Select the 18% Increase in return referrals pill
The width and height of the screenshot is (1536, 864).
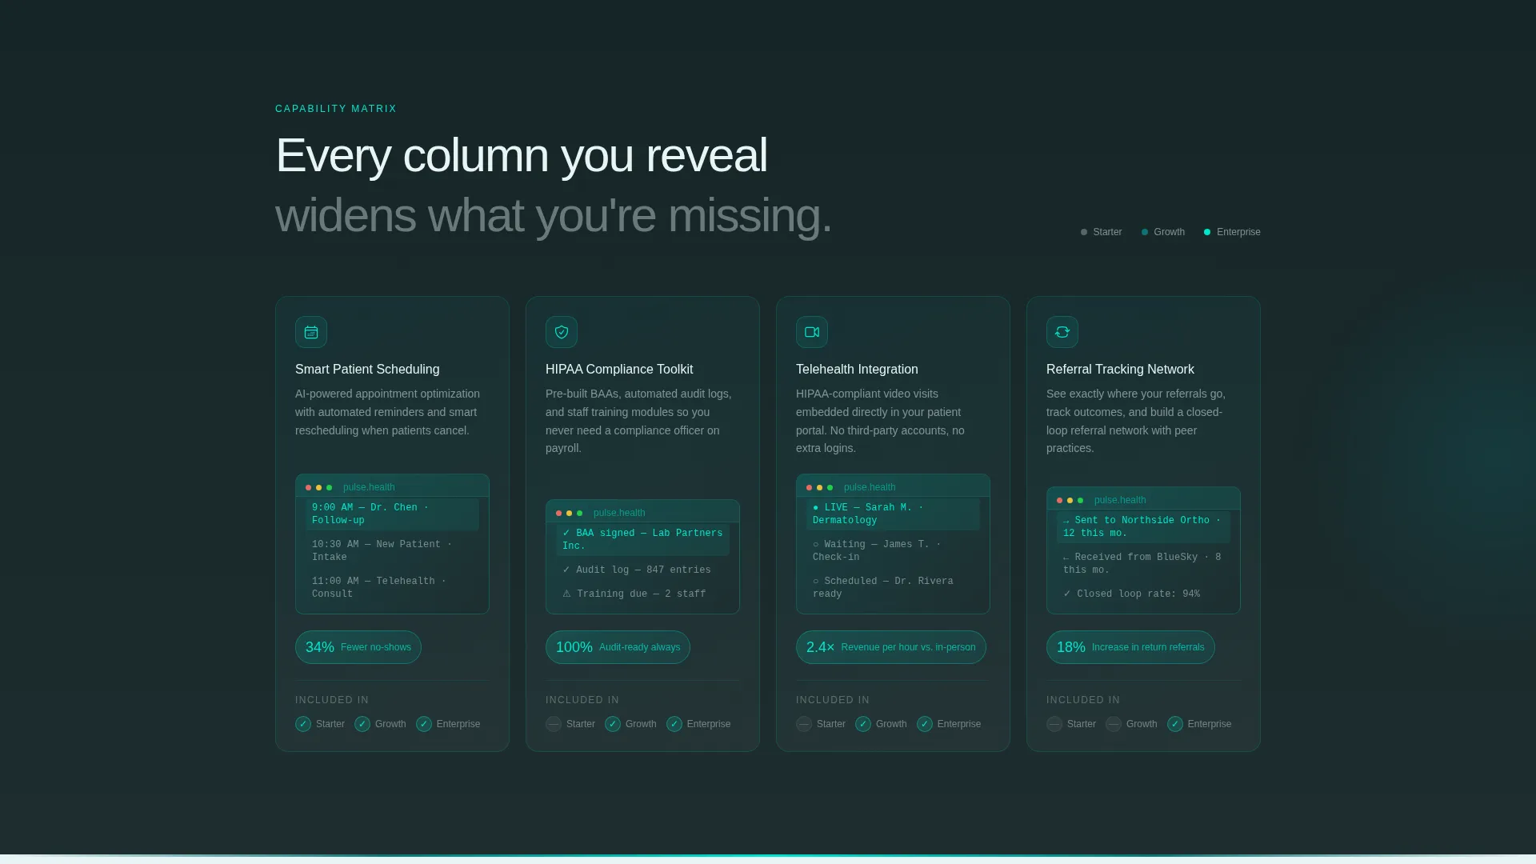point(1130,647)
